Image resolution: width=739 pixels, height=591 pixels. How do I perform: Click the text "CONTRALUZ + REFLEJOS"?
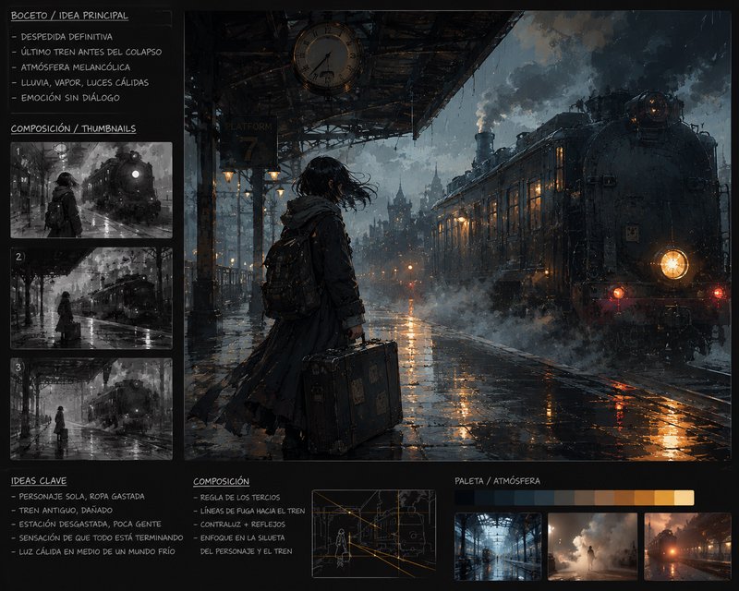pyautogui.click(x=243, y=525)
